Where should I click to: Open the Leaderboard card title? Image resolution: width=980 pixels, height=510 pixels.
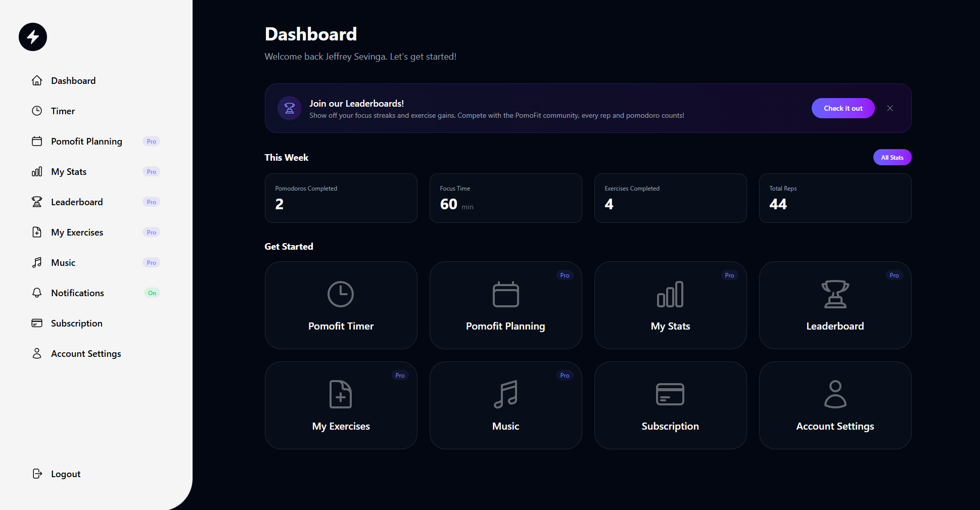pyautogui.click(x=835, y=326)
